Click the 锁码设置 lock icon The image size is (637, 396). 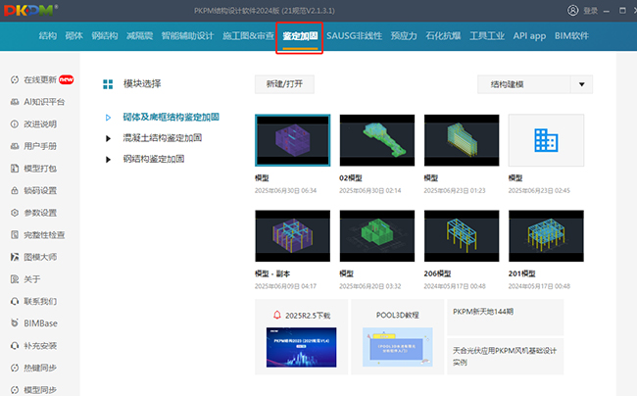[15, 190]
